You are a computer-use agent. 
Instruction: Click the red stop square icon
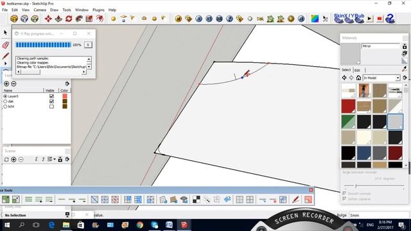[x=380, y=19]
